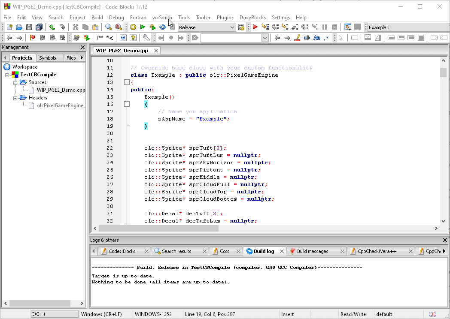Collapse the Sources folder in tree
The height and width of the screenshot is (319, 450).
point(15,82)
